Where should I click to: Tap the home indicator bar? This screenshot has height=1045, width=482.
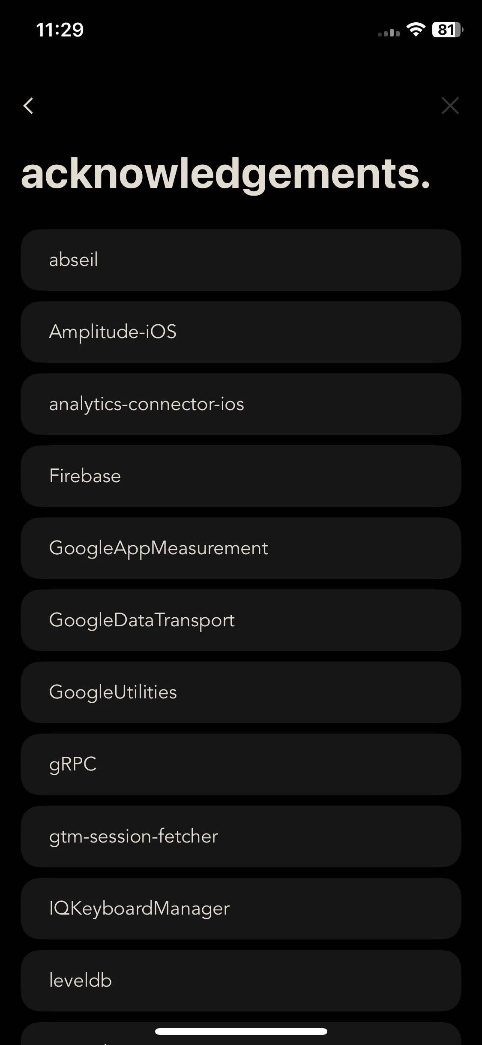[241, 1031]
